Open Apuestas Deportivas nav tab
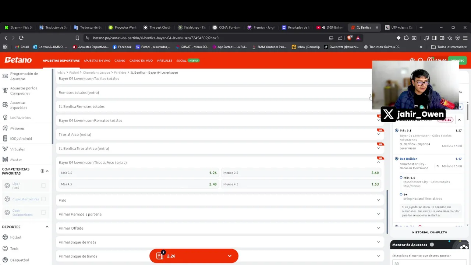 click(61, 60)
